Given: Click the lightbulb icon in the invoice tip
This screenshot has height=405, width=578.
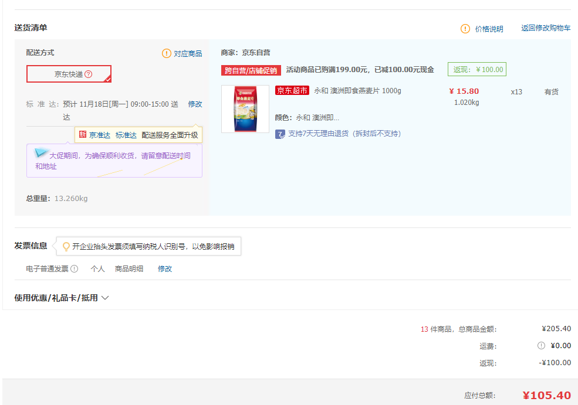Looking at the screenshot, I should tap(66, 247).
